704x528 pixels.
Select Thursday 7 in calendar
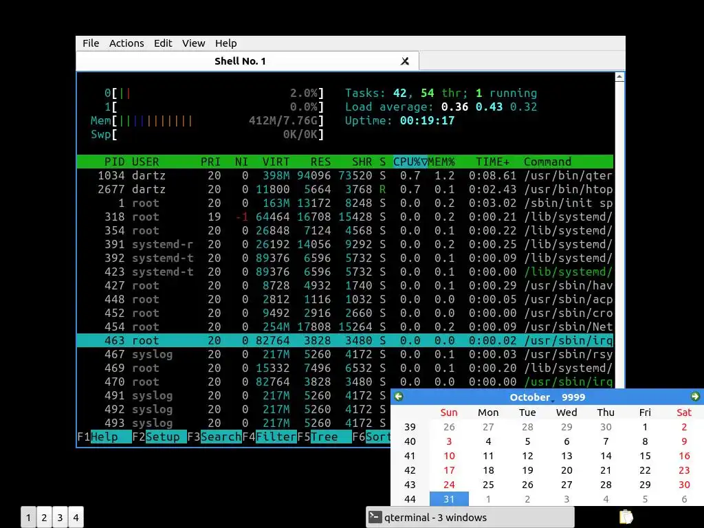point(606,441)
